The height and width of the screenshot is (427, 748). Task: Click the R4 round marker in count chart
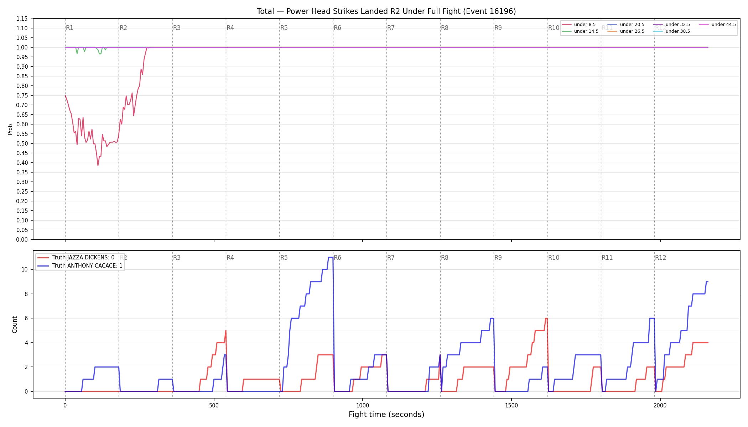(230, 258)
